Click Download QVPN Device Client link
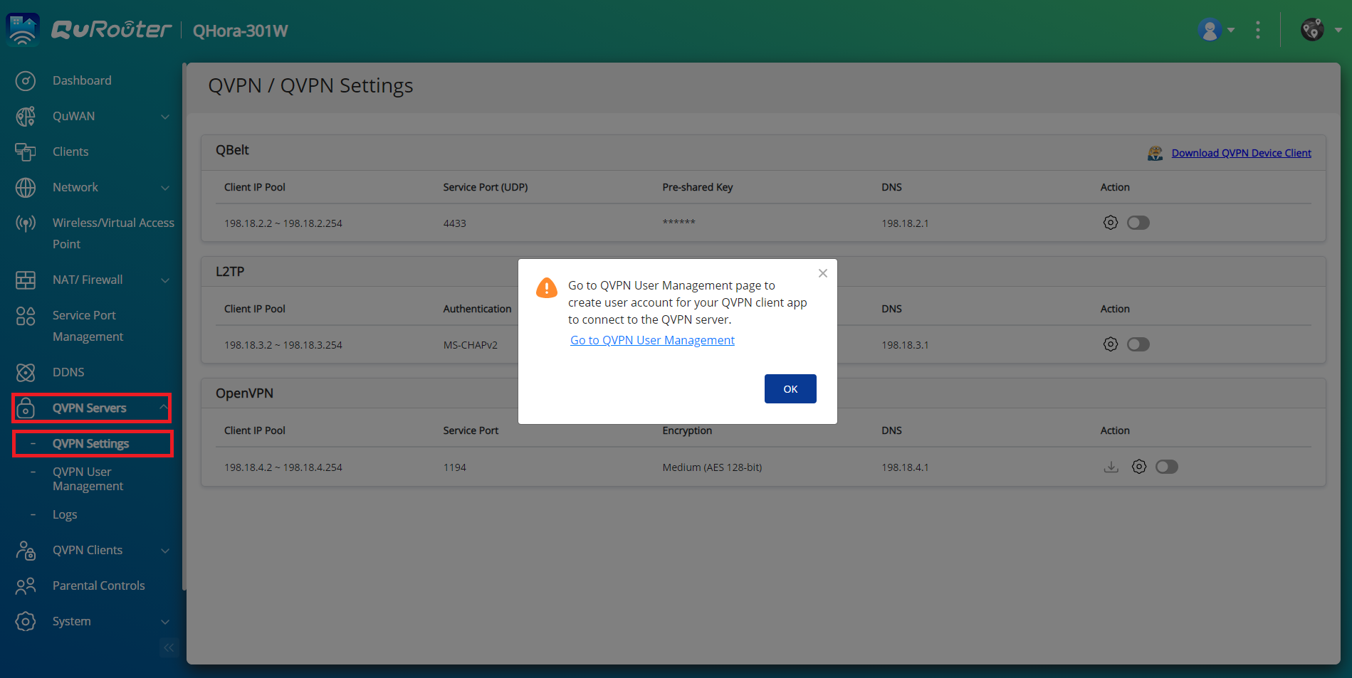The height and width of the screenshot is (678, 1352). 1241,153
